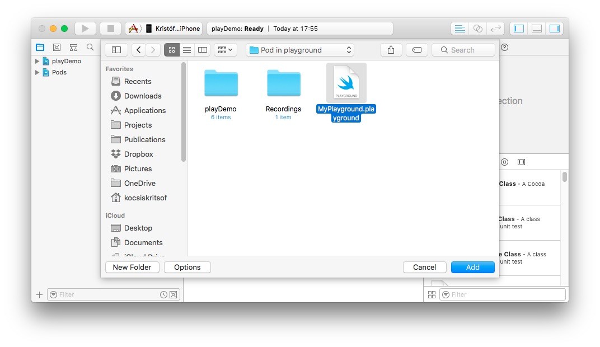Open the Version editor (arrows icon)
The image size is (600, 347).
pyautogui.click(x=494, y=28)
